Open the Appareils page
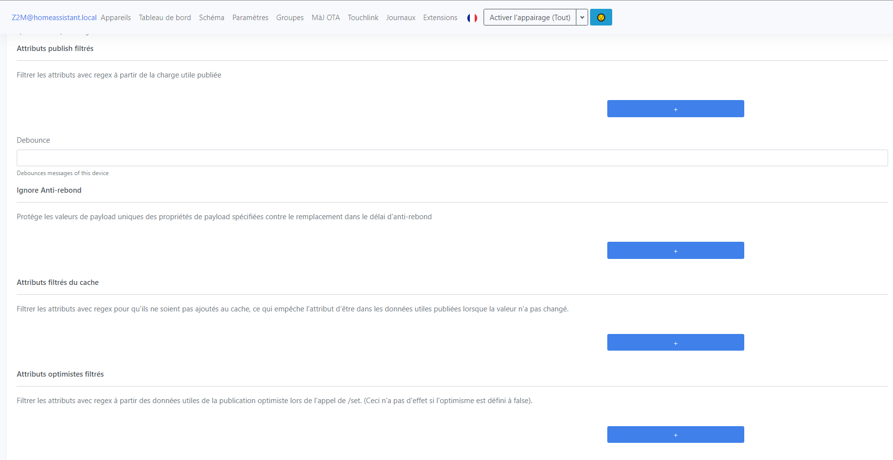893x460 pixels. click(116, 17)
